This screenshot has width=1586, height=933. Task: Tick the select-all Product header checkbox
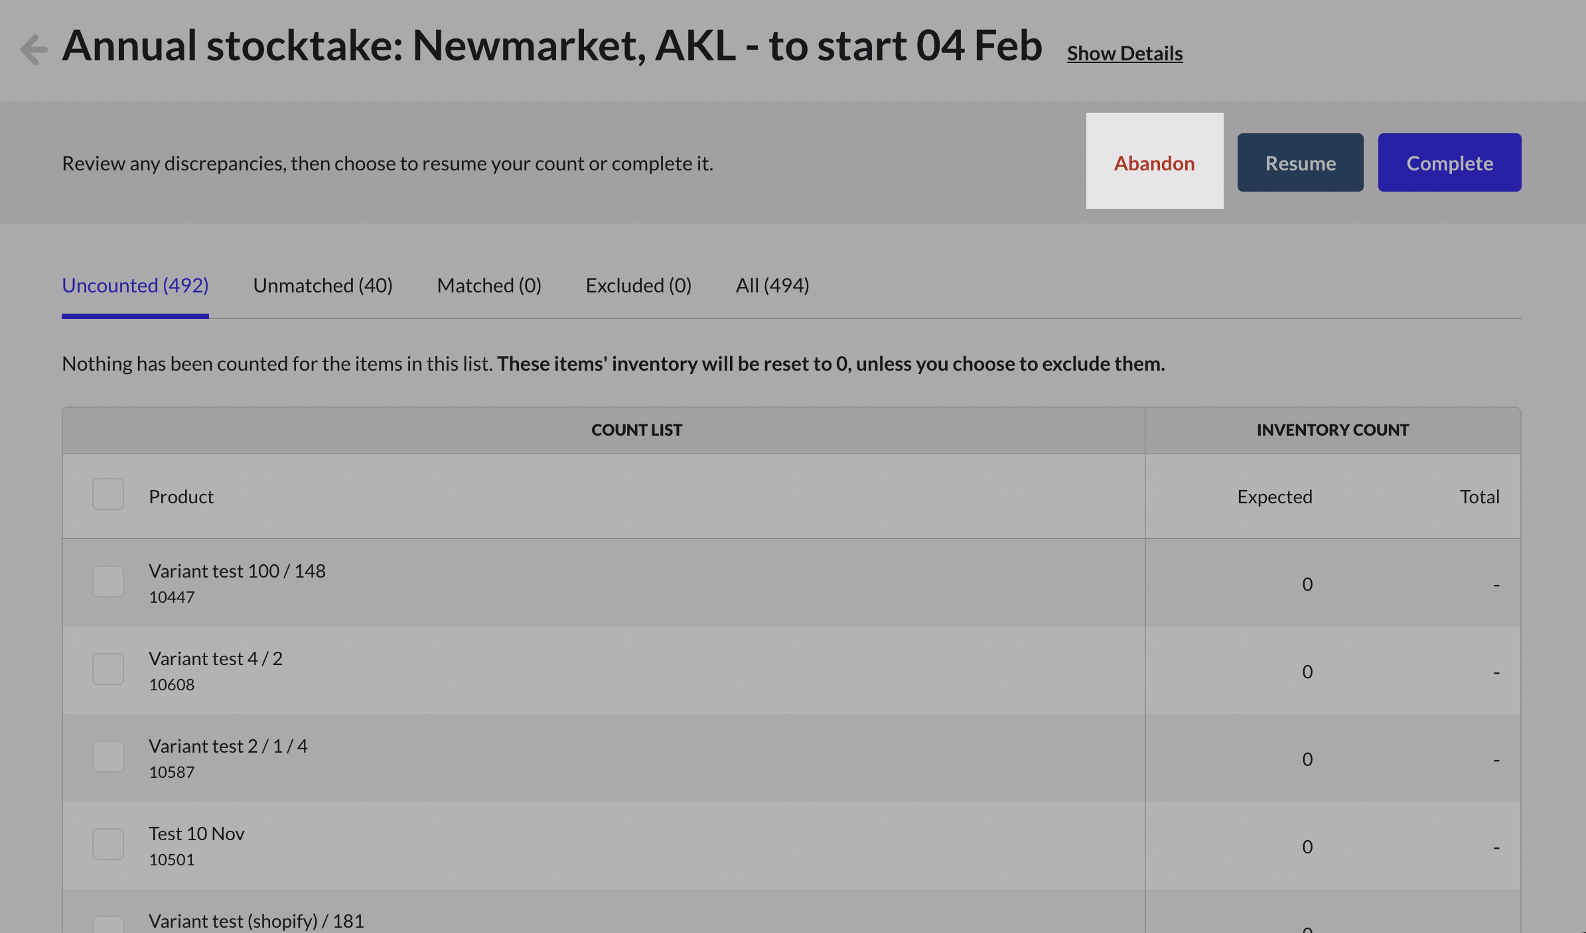point(108,495)
